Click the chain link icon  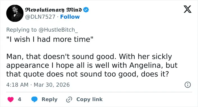tap(69, 99)
